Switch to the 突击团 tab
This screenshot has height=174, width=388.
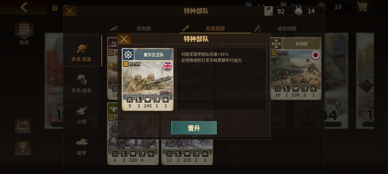(143, 29)
